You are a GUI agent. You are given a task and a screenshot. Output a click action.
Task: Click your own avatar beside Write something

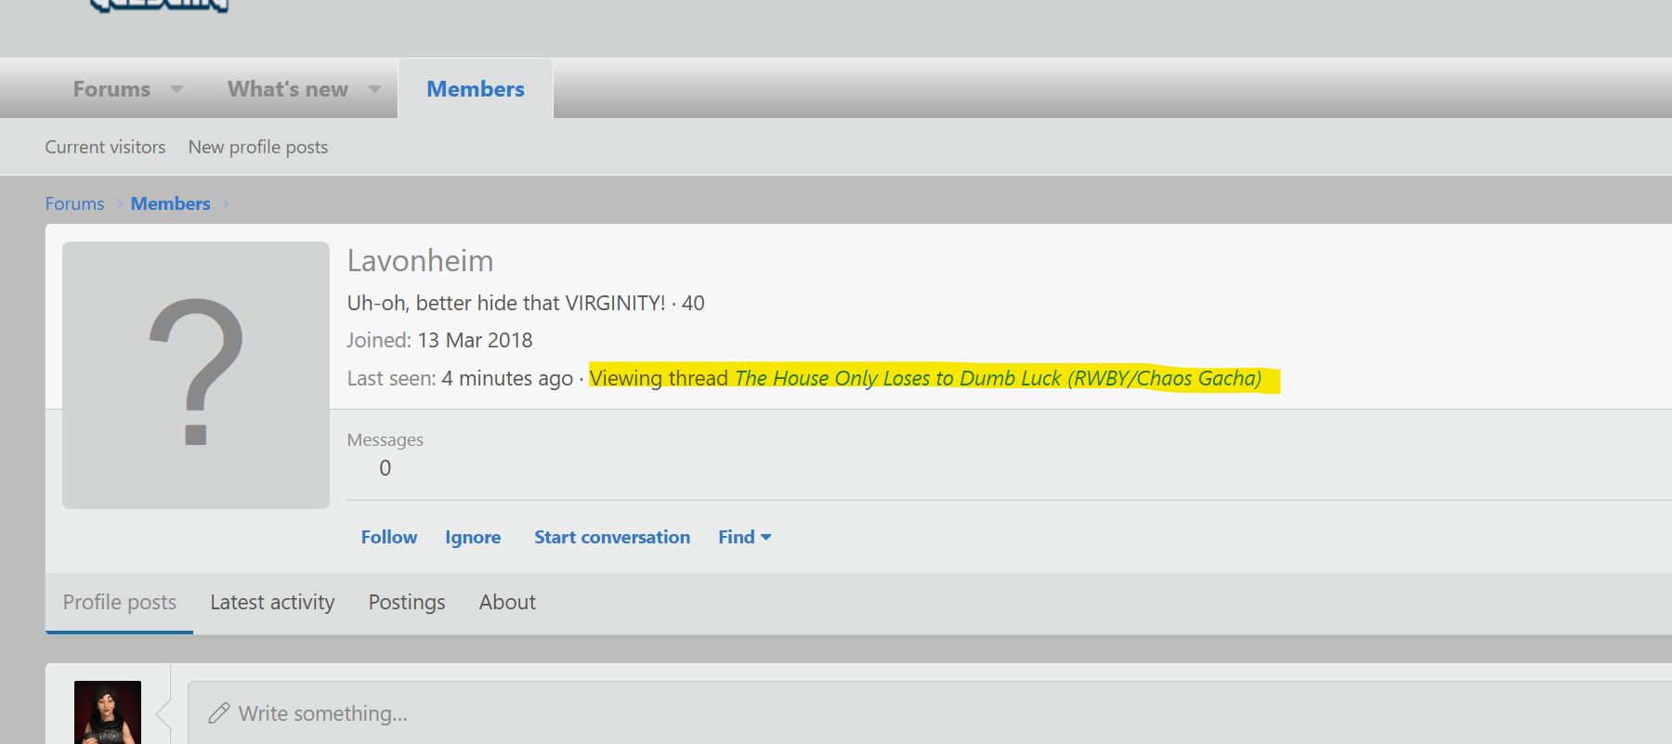click(x=108, y=712)
